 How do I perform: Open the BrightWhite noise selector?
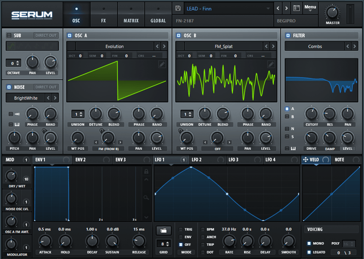coord(26,98)
